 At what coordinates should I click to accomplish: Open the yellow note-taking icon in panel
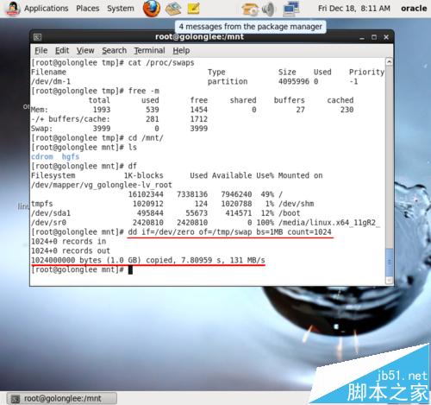point(194,9)
